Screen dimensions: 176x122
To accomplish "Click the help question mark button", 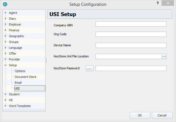I will coord(157,3).
